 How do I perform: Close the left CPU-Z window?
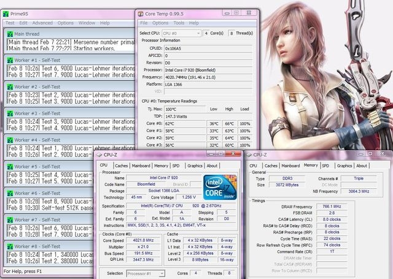233,154
